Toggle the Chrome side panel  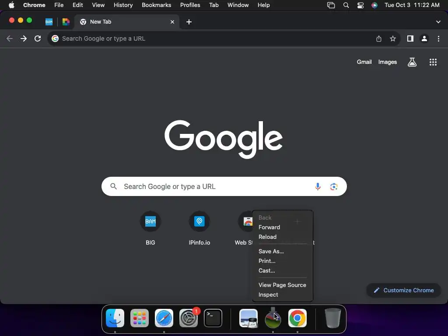[410, 38]
